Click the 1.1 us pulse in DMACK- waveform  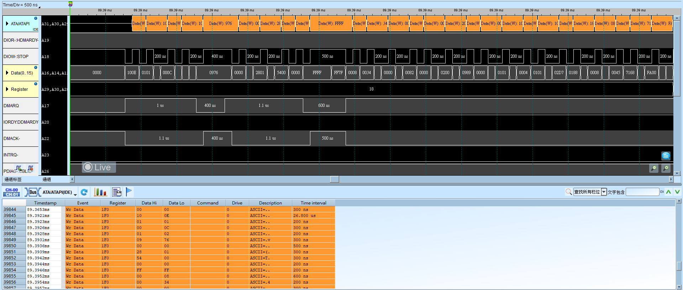164,138
